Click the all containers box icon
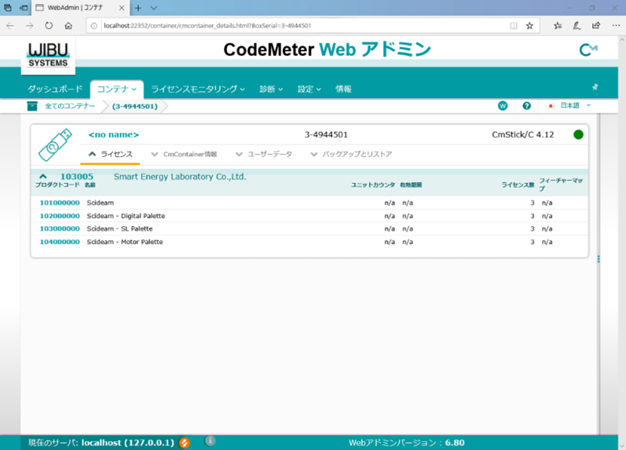 [32, 106]
